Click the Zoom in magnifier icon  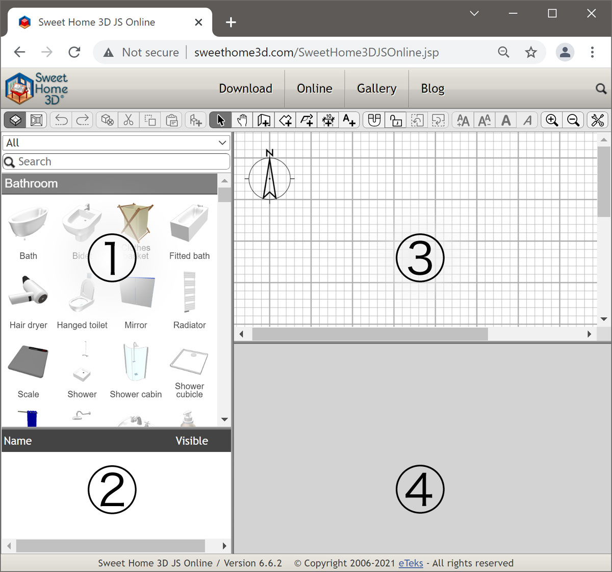coord(551,120)
